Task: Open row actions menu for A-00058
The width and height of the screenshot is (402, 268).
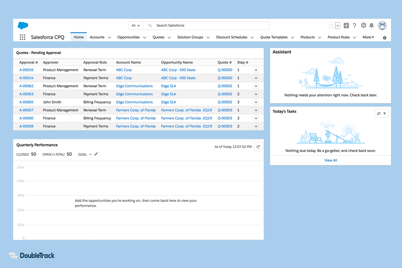Action: tap(256, 126)
